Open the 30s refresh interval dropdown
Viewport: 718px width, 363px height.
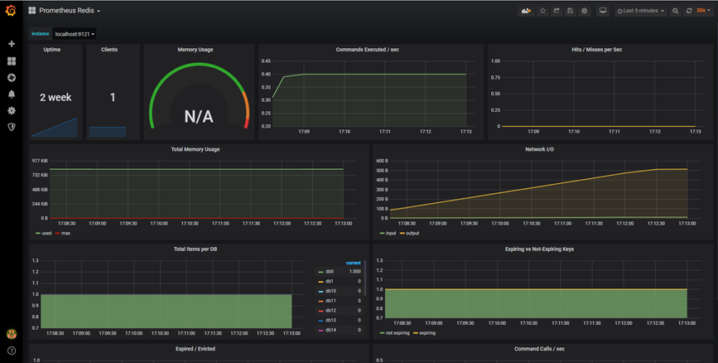(x=703, y=11)
